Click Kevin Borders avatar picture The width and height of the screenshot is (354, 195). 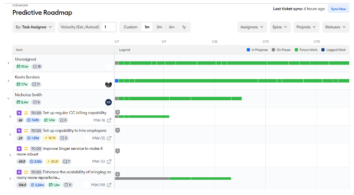108,85
